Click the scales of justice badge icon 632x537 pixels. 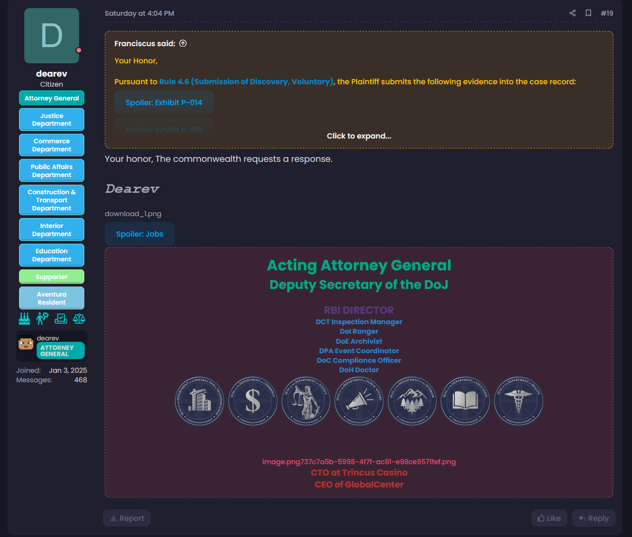click(79, 318)
